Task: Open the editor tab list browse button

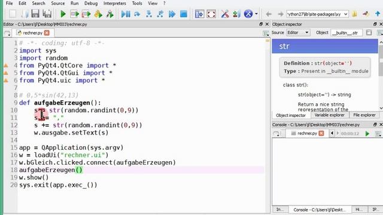Action: (8, 33)
